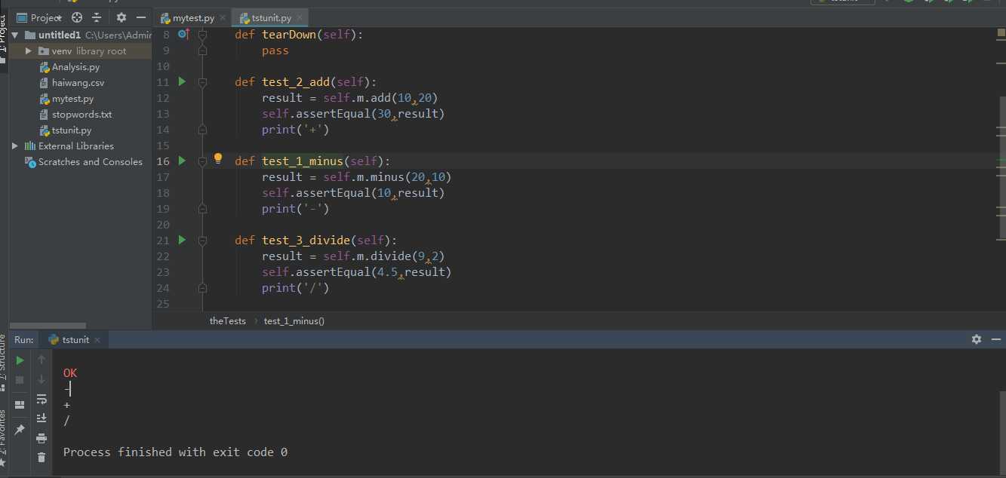
Task: Expand External Libraries node
Action: point(15,146)
